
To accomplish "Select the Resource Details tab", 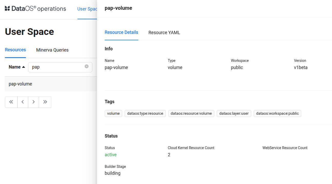I will (121, 32).
